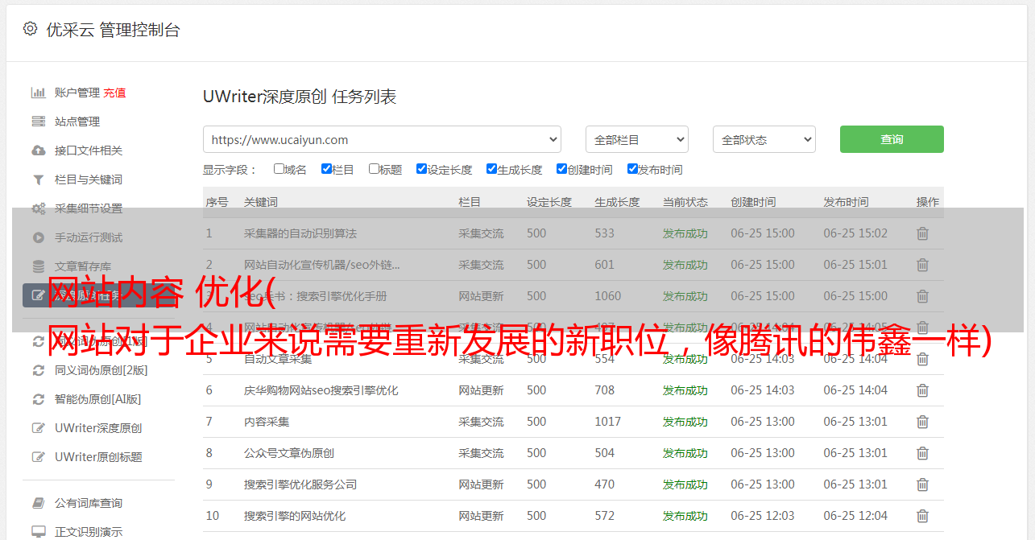Delete row 8 公众号文章伪原创 task
This screenshot has height=540, width=1035.
(922, 453)
